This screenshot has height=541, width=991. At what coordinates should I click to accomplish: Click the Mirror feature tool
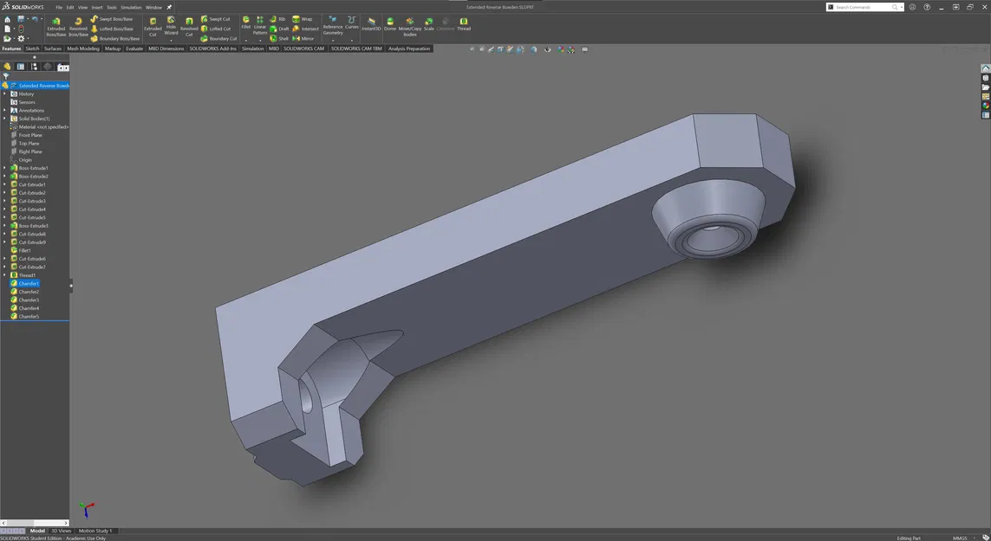[303, 38]
